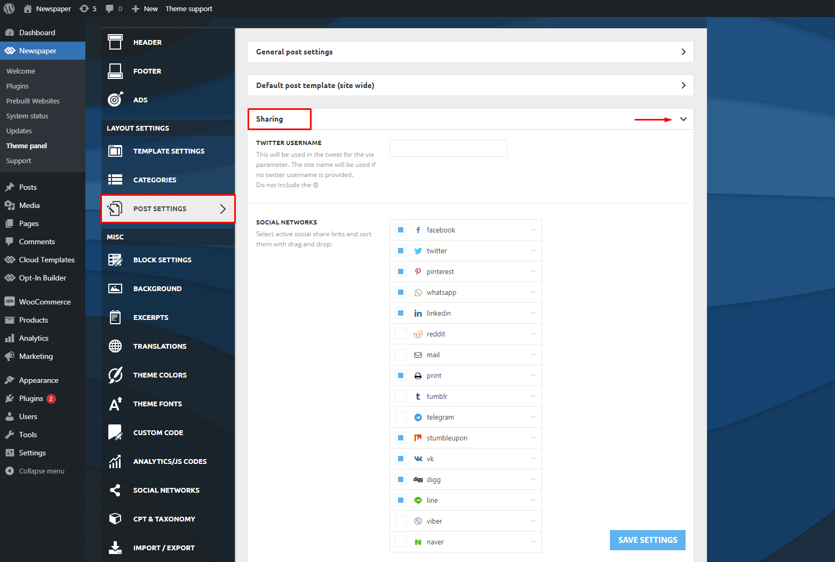Click the digg network row
835x562 pixels.
tap(466, 479)
